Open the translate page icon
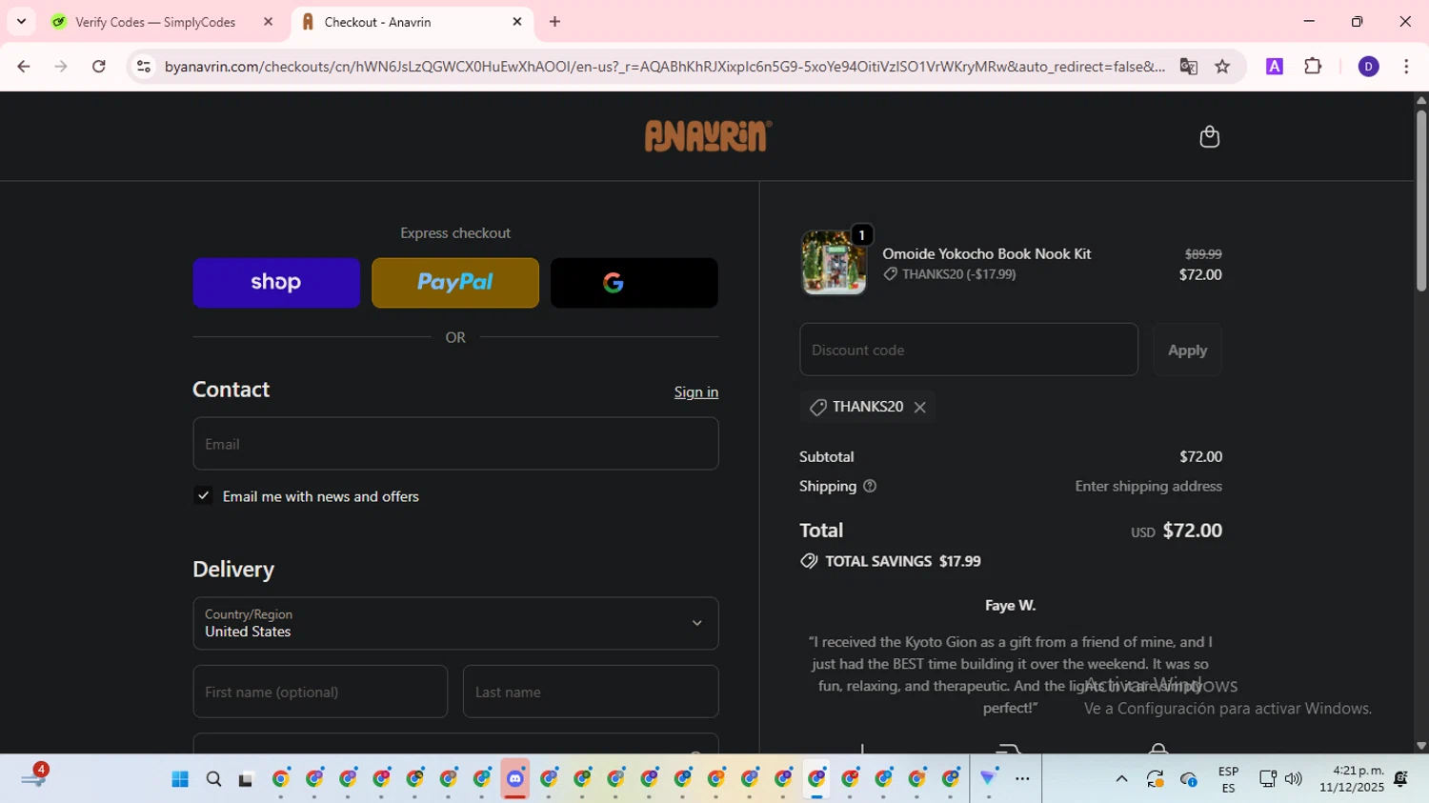Image resolution: width=1429 pixels, height=803 pixels. pyautogui.click(x=1188, y=67)
